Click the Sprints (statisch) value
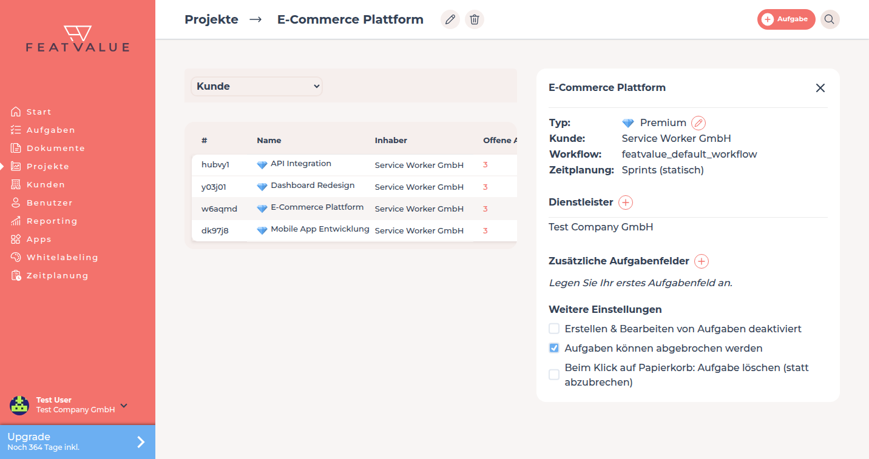 [x=663, y=170]
